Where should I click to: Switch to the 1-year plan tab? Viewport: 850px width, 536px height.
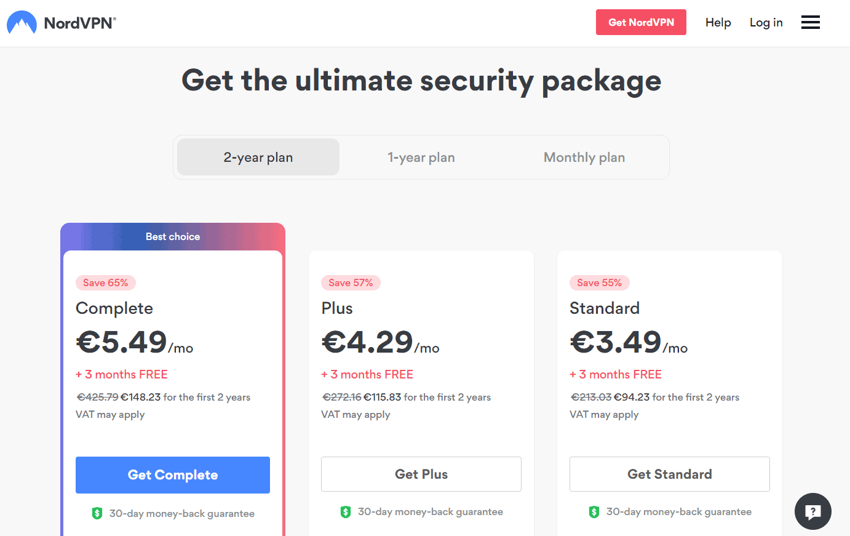click(x=421, y=158)
